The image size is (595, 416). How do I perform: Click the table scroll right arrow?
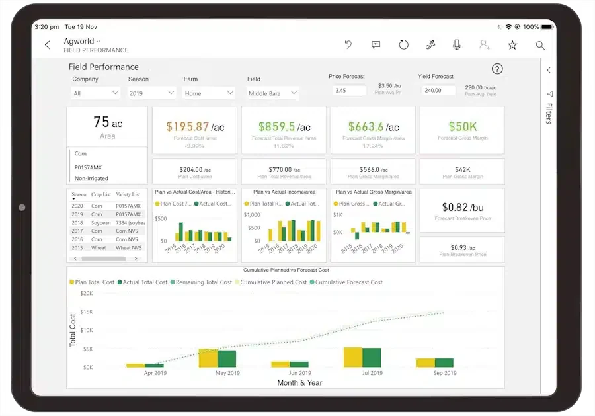136,259
